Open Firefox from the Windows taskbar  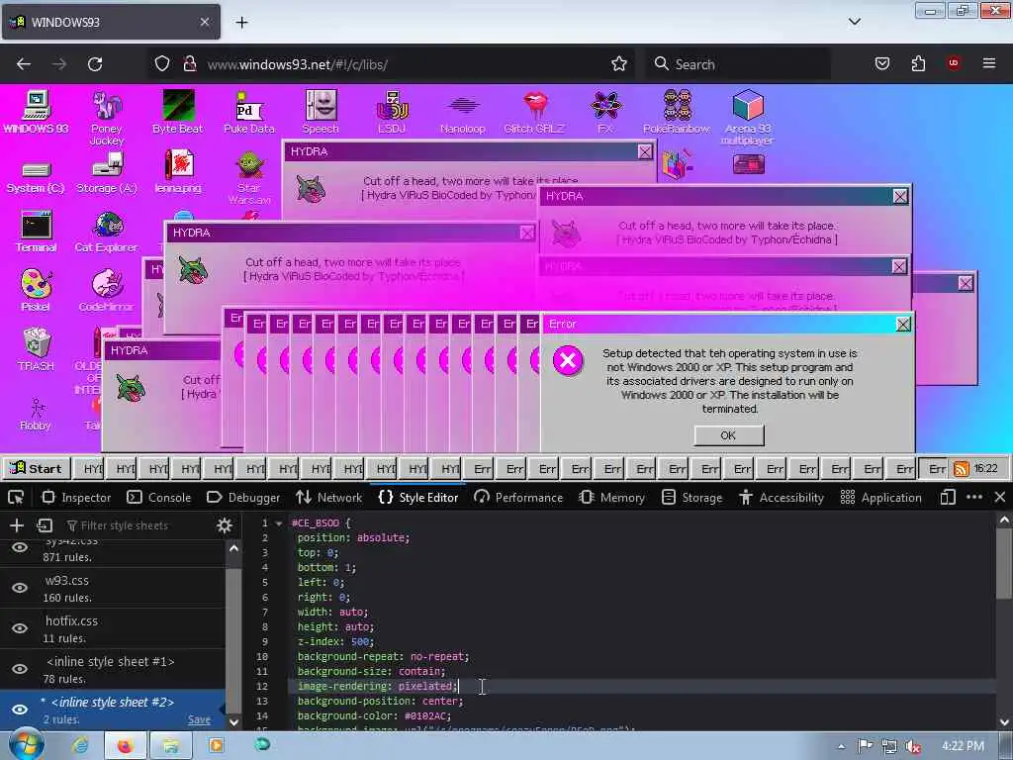click(126, 746)
